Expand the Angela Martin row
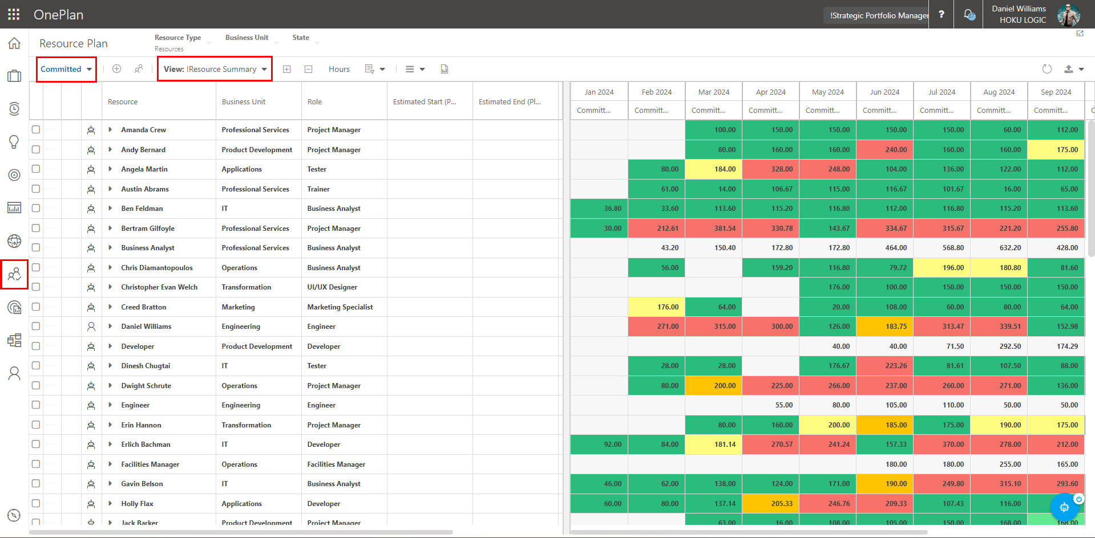This screenshot has width=1095, height=538. (110, 169)
